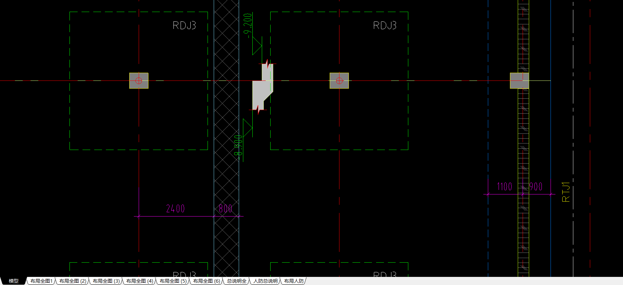
Task: Open the 布局全图 (3) layout tab
Action: tap(106, 281)
